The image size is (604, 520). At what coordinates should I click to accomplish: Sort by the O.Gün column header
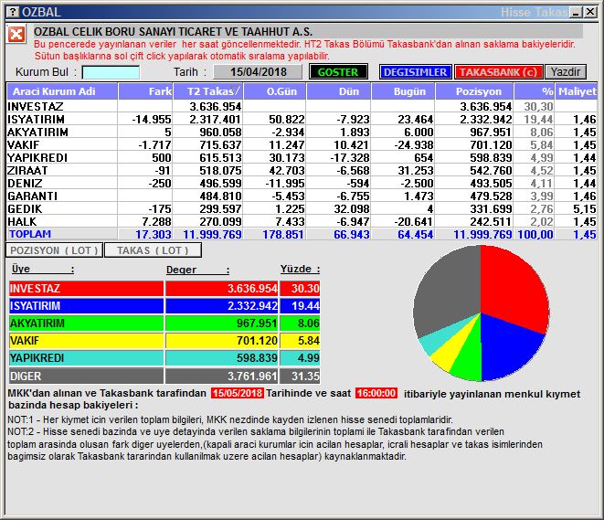(x=275, y=91)
